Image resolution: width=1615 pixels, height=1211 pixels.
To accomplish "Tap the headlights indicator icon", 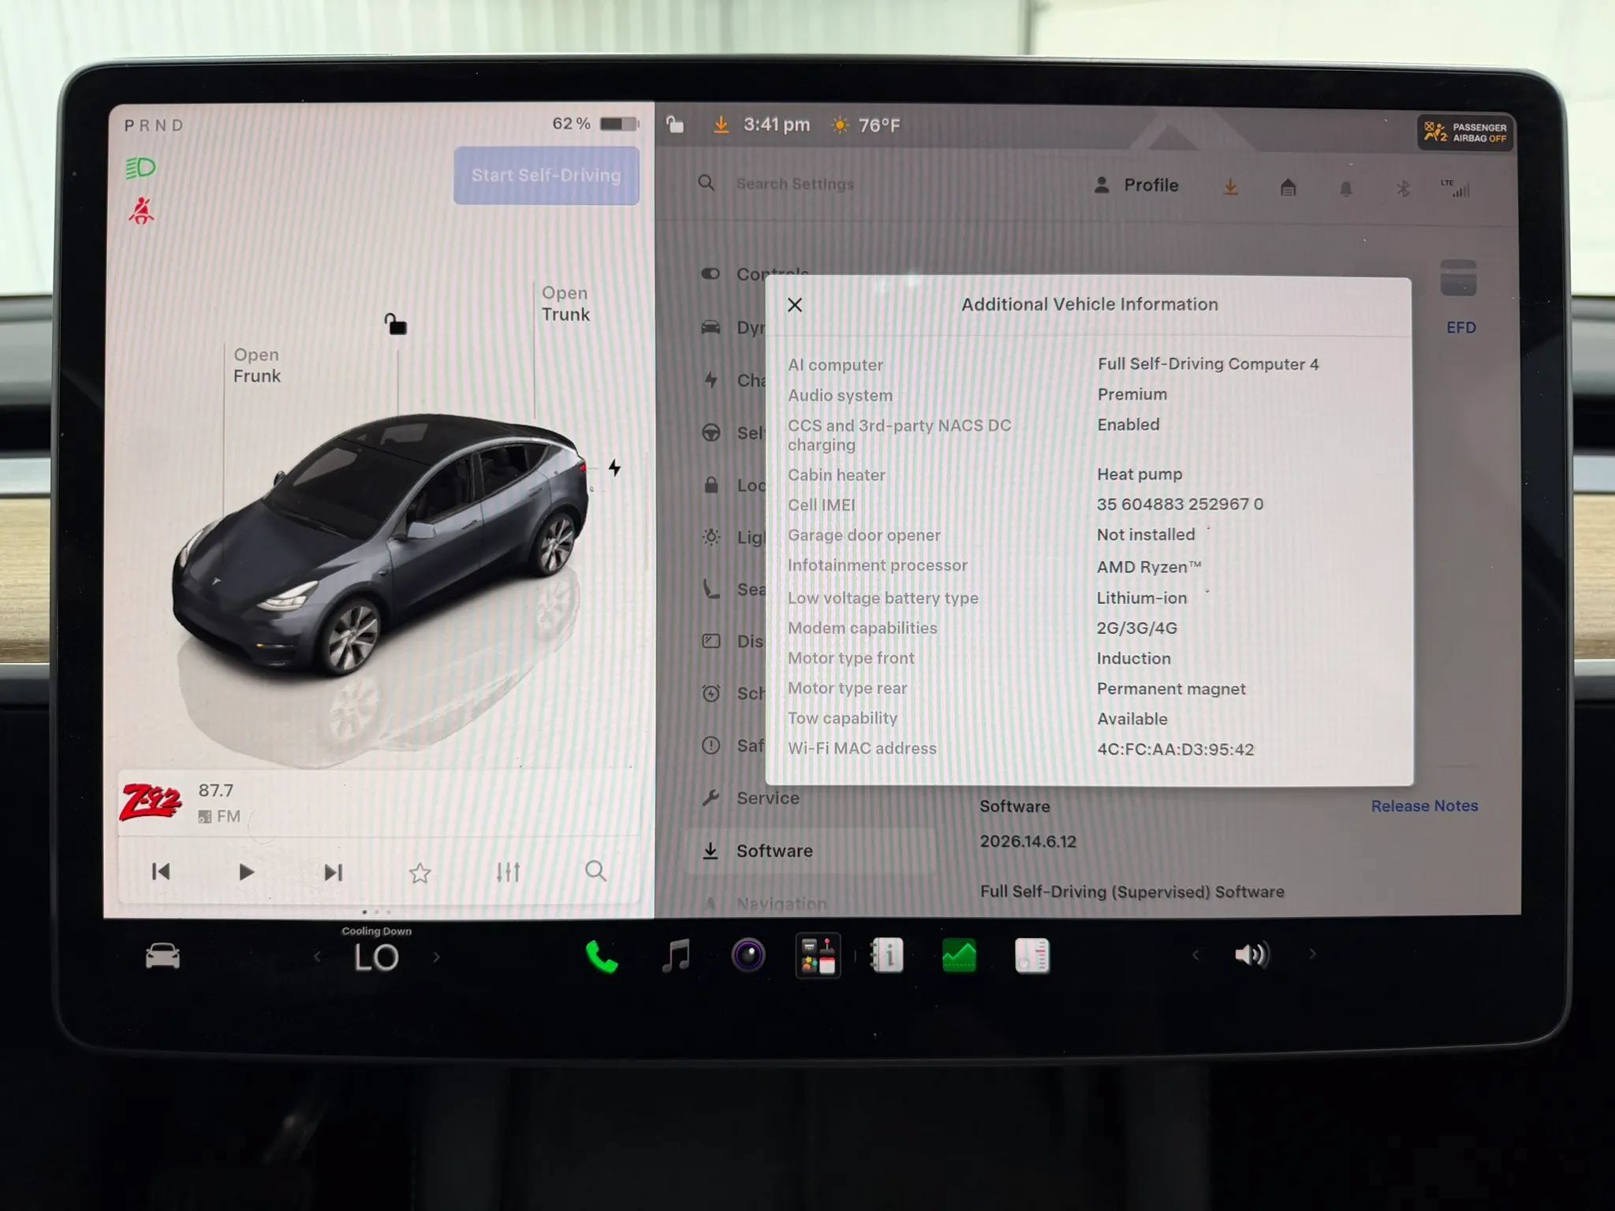I will pos(141,168).
